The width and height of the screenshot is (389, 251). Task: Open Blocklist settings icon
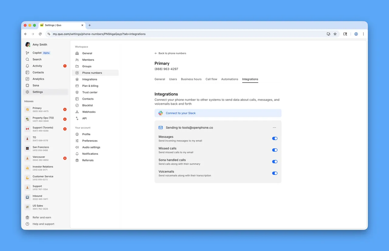pyautogui.click(x=77, y=105)
